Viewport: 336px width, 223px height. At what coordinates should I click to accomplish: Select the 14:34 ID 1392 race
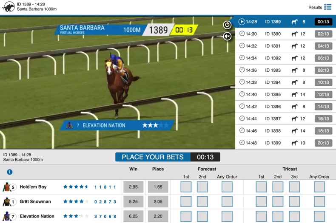coord(285,58)
